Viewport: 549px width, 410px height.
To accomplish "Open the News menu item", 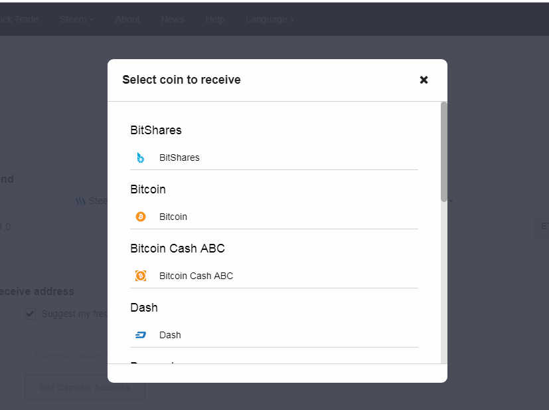I will (x=172, y=20).
